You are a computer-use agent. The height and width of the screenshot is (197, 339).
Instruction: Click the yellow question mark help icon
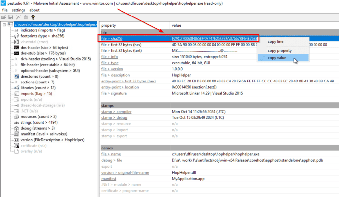(x=33, y=17)
